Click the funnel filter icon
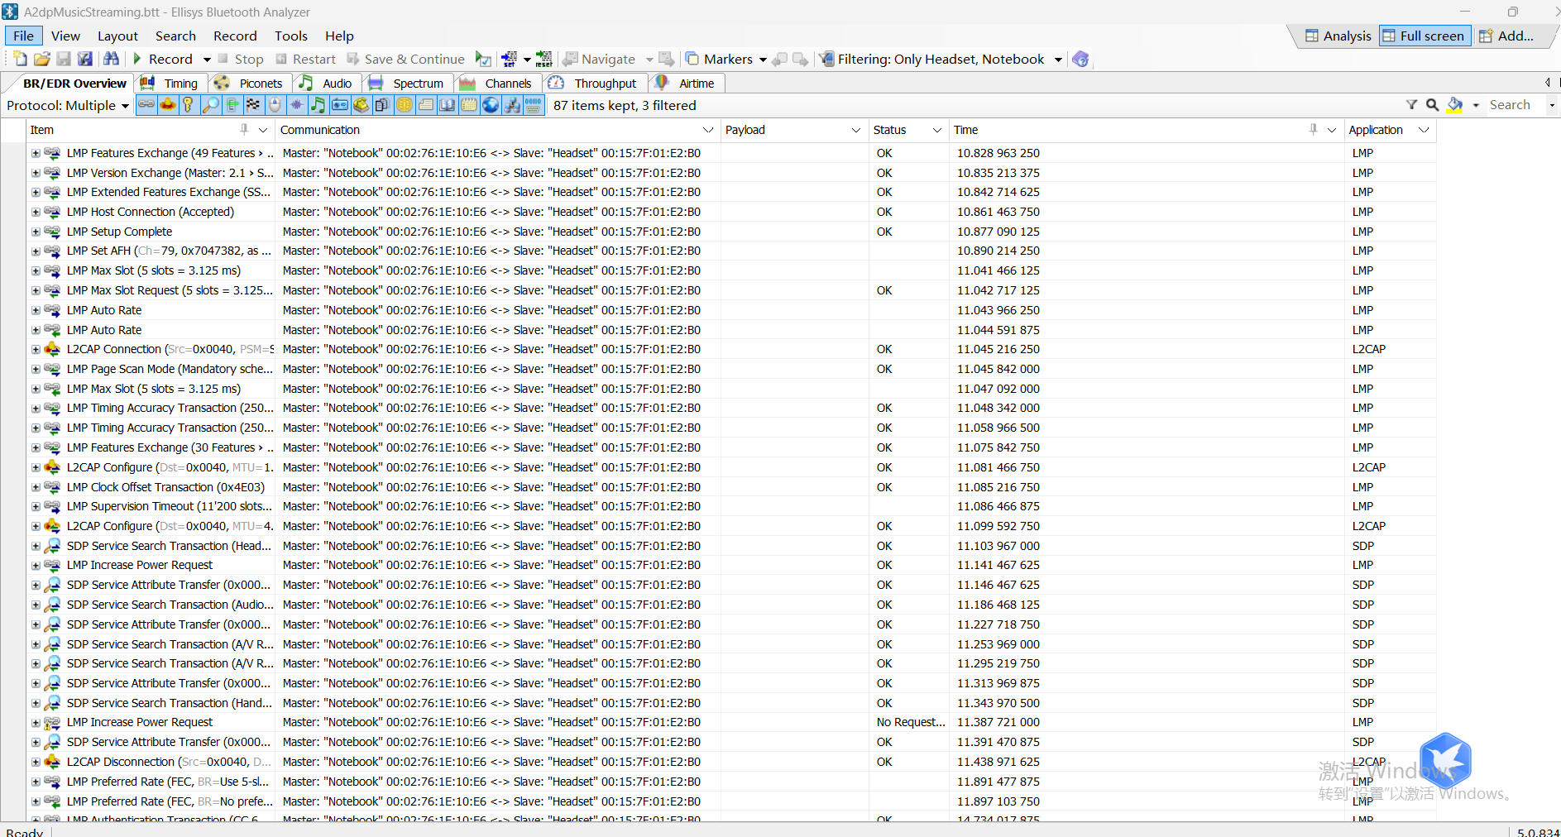This screenshot has width=1561, height=837. click(1411, 105)
